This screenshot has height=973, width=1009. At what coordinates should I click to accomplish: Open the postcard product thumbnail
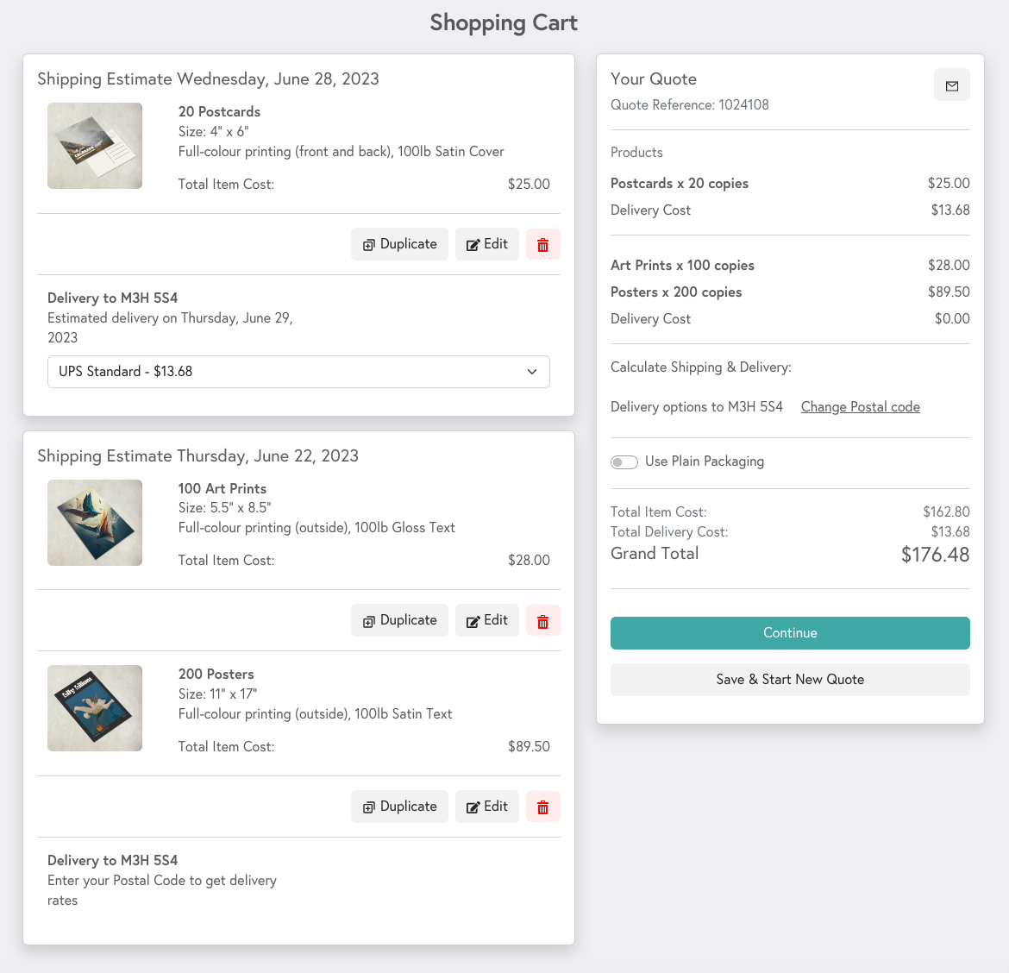point(94,146)
